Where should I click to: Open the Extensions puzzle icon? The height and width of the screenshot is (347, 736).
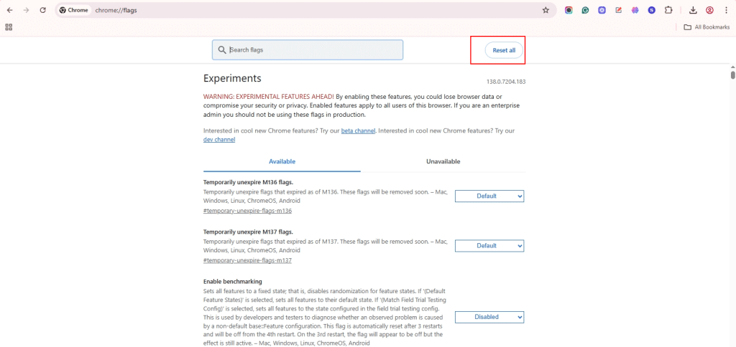668,10
